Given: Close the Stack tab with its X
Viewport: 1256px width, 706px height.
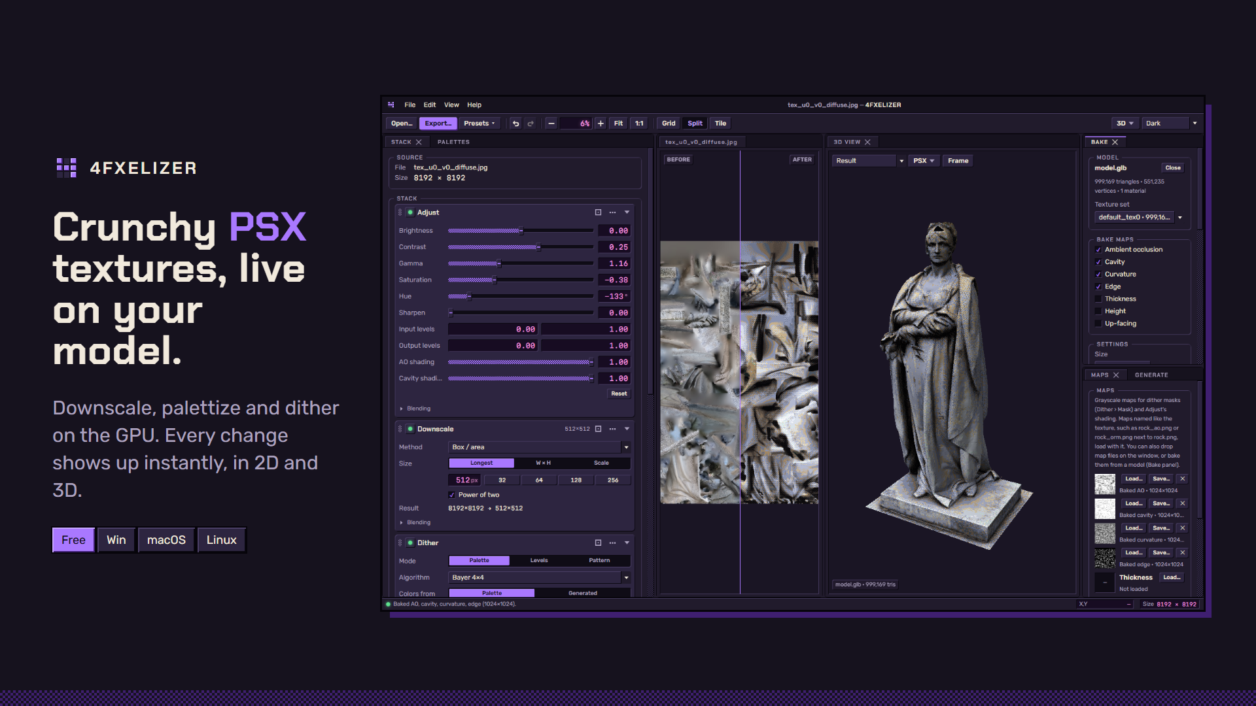Looking at the screenshot, I should (419, 142).
